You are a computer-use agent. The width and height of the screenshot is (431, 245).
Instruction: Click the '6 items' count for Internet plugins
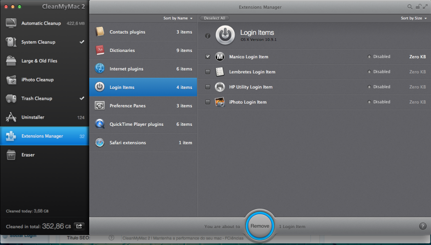pyautogui.click(x=184, y=69)
